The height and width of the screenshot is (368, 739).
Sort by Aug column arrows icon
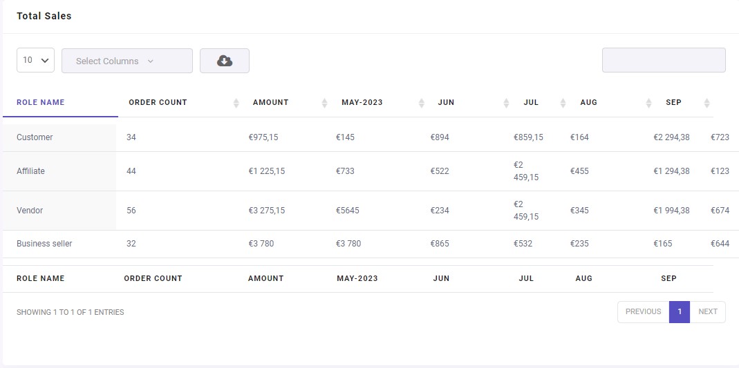[648, 103]
